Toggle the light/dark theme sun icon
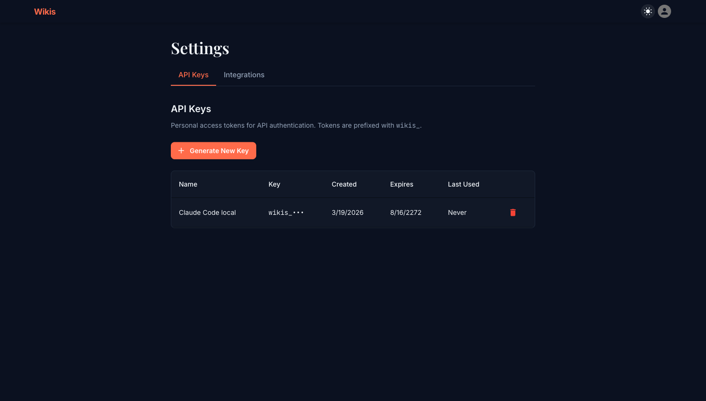 pyautogui.click(x=648, y=11)
